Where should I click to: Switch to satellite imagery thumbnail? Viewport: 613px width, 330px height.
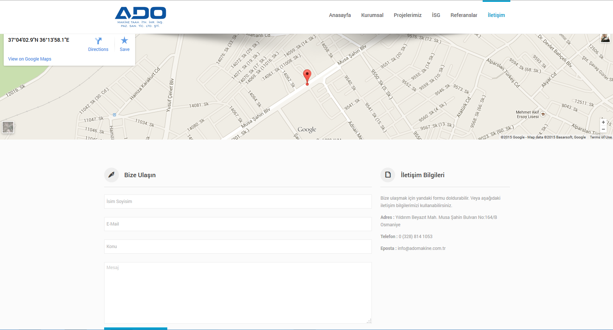pyautogui.click(x=8, y=127)
